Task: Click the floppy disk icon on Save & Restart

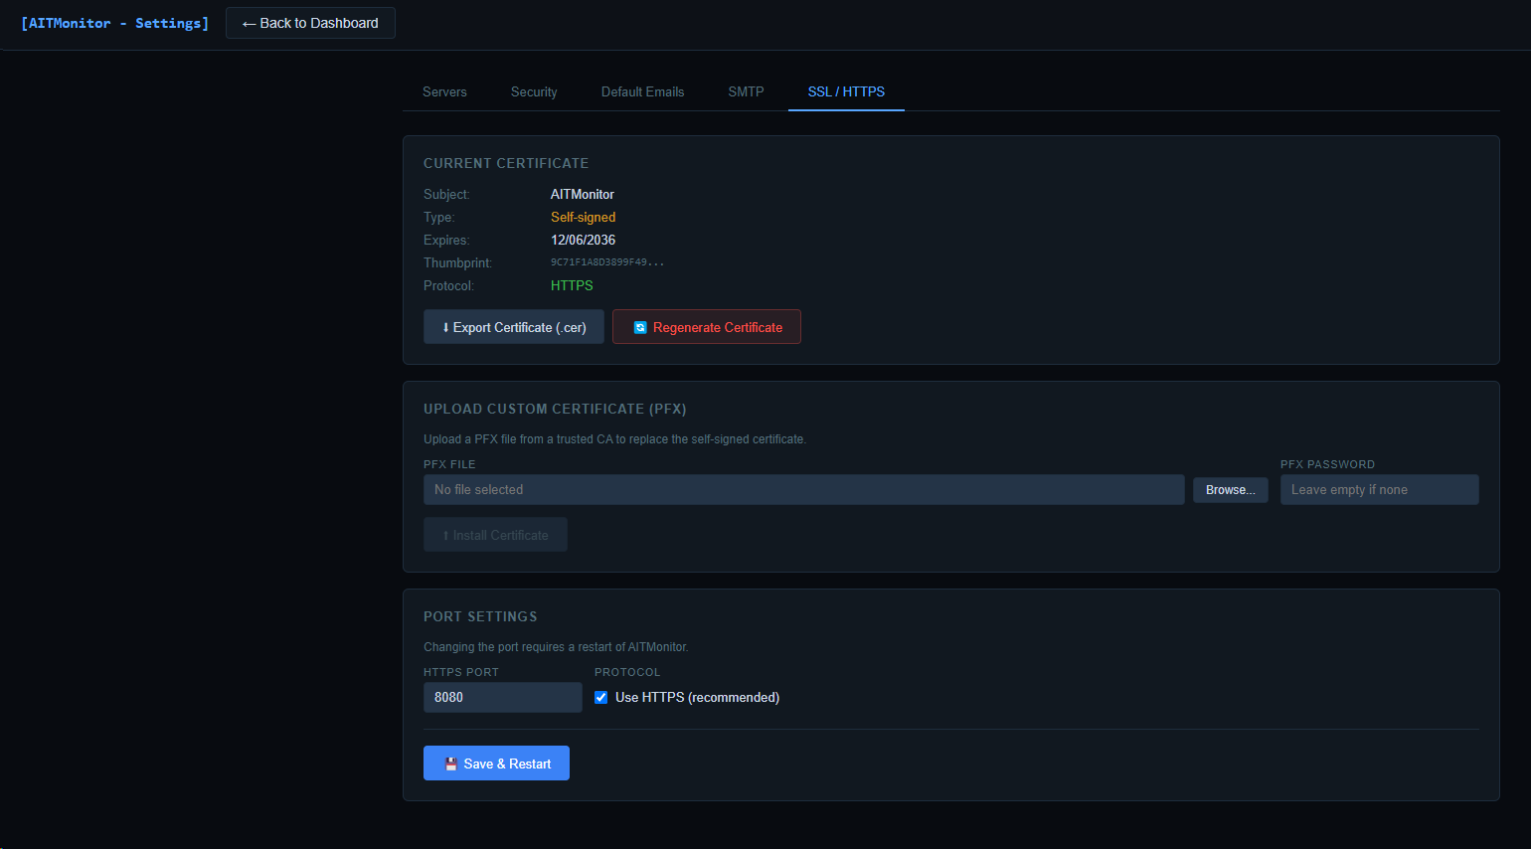Action: click(x=451, y=764)
